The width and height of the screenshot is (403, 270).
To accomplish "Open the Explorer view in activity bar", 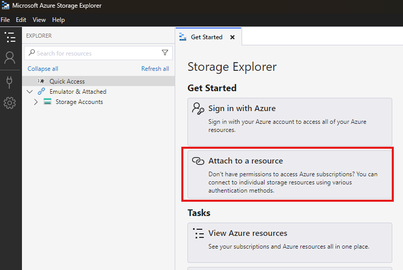I will [x=10, y=37].
